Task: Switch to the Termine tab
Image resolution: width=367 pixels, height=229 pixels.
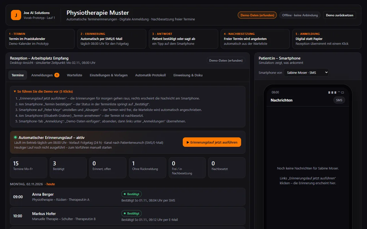Action: point(18,75)
